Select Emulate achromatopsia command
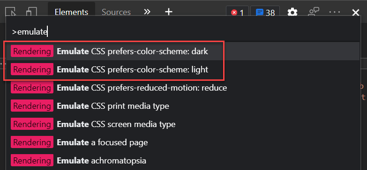Viewport: 367px width, 170px height. 183,161
